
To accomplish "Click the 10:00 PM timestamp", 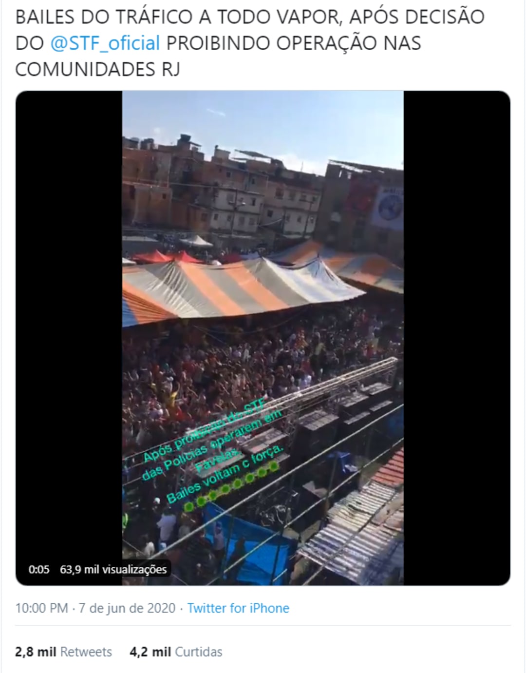I will (x=41, y=608).
